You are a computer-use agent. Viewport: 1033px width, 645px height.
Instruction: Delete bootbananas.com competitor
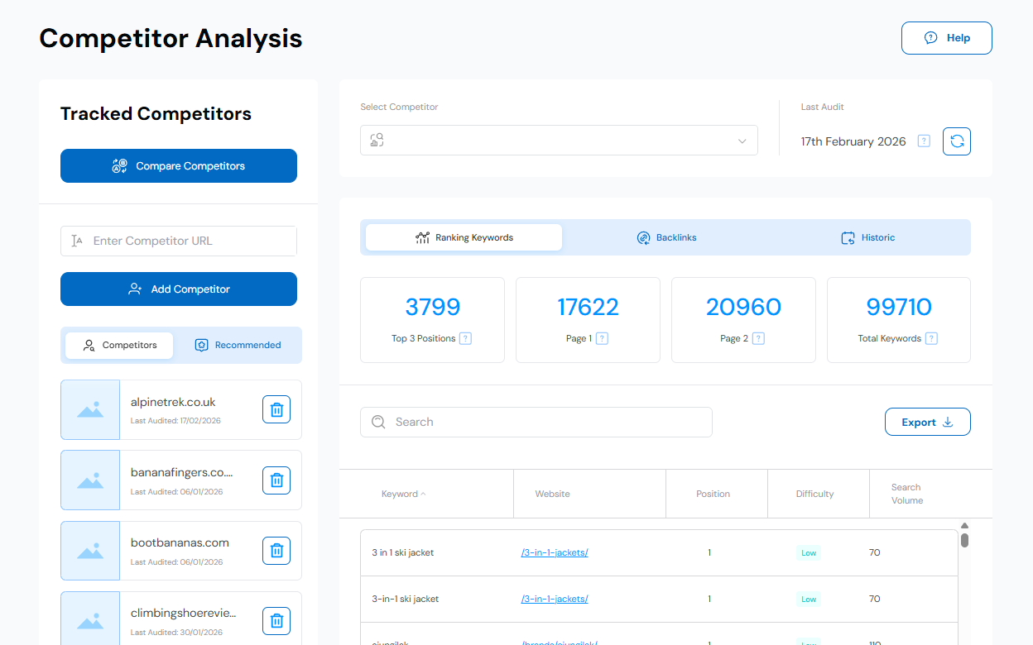click(276, 550)
